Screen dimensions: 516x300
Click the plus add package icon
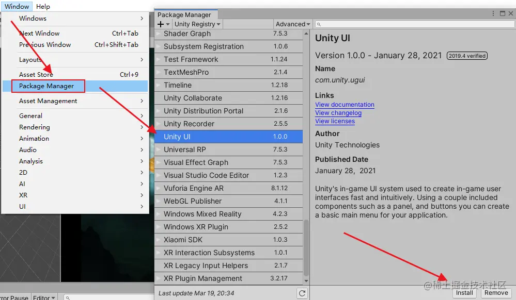161,24
